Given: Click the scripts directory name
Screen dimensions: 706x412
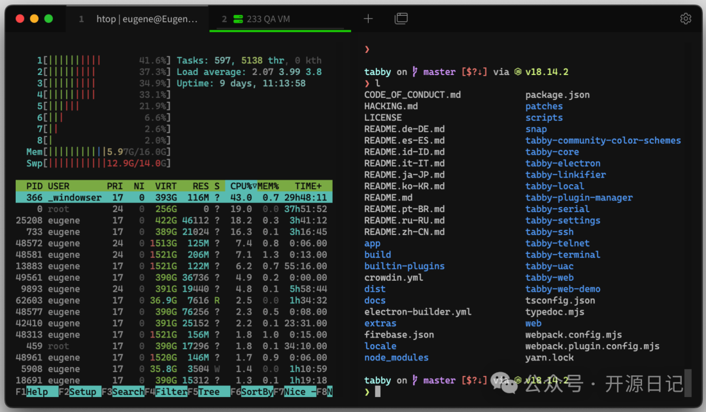Looking at the screenshot, I should 544,118.
